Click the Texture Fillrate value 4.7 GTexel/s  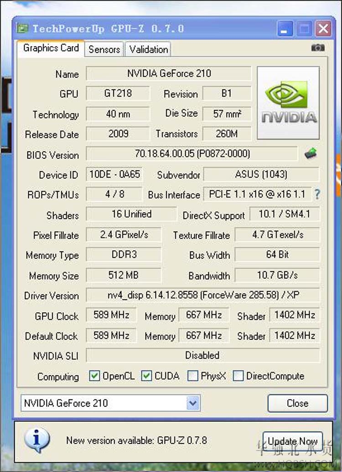click(277, 235)
